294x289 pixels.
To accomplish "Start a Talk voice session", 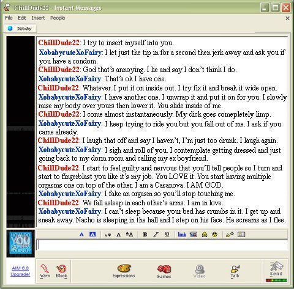I will (x=235, y=271).
